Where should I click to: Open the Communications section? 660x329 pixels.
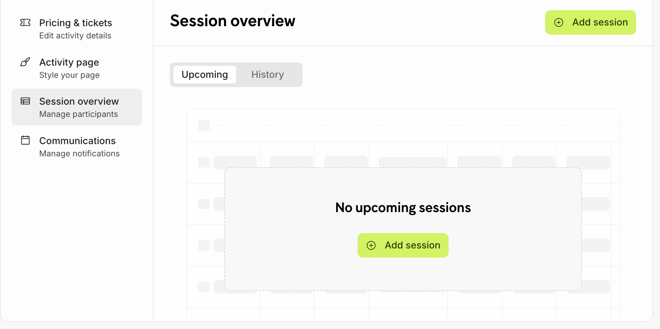pyautogui.click(x=77, y=141)
